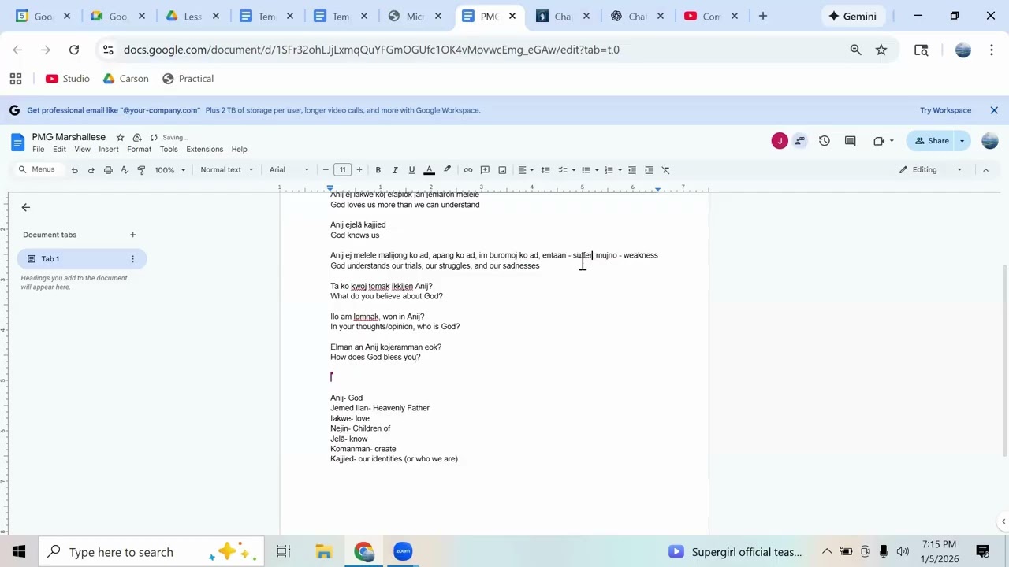The height and width of the screenshot is (567, 1009).
Task: Toggle italic formatting
Action: point(395,170)
